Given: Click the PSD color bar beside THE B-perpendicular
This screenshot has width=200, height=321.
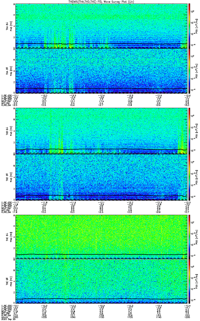Looking at the screenshot, I should pyautogui.click(x=190, y=236).
